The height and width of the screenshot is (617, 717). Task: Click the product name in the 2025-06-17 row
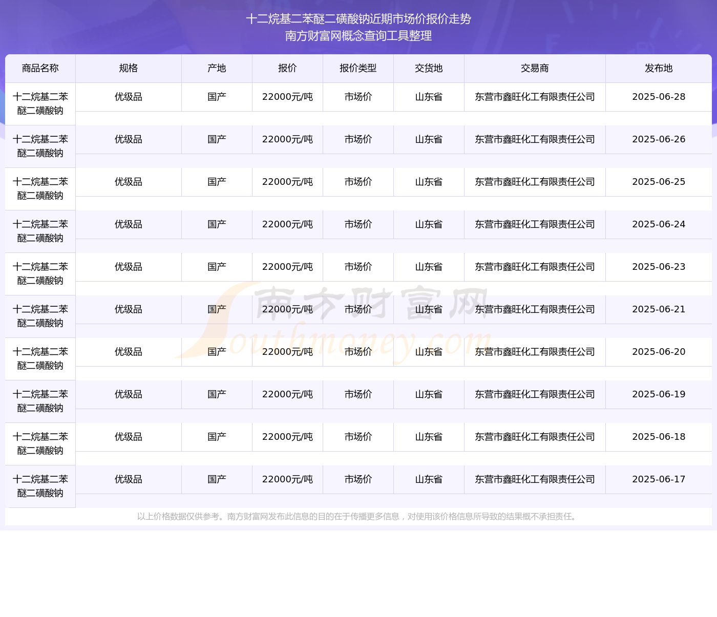click(x=40, y=486)
